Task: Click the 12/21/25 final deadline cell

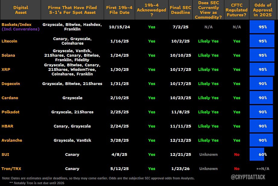Action: (x=181, y=155)
